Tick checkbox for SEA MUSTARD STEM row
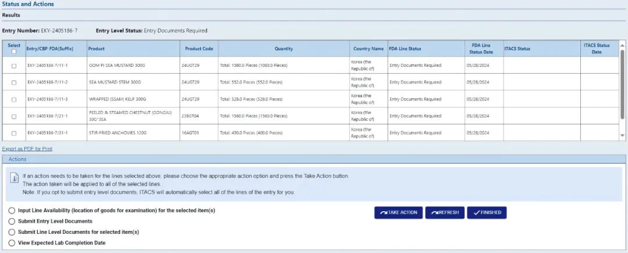 coord(14,83)
